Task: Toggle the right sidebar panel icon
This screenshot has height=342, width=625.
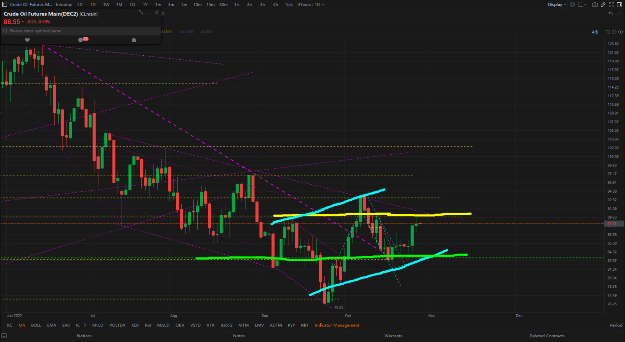Action: pos(619,5)
